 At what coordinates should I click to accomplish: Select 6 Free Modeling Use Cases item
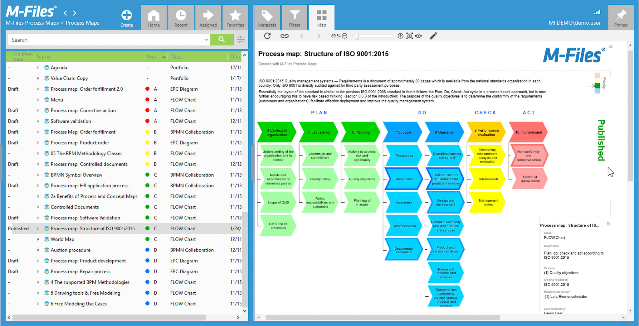79,304
